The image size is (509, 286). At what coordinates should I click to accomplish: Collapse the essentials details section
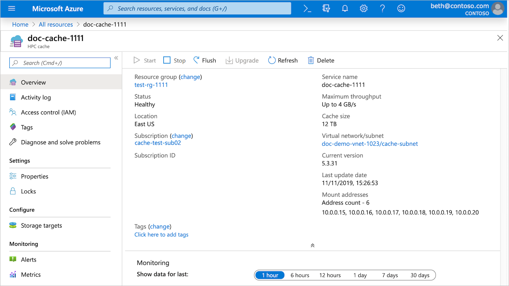[312, 245]
